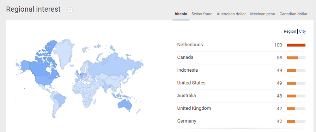Open the Swiss franc tab
Image resolution: width=316 pixels, height=132 pixels.
[202, 14]
